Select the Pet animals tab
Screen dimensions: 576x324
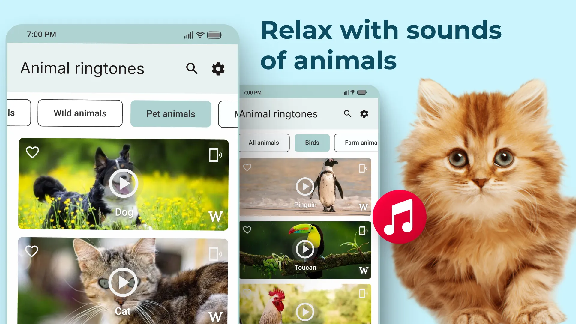[x=170, y=113]
